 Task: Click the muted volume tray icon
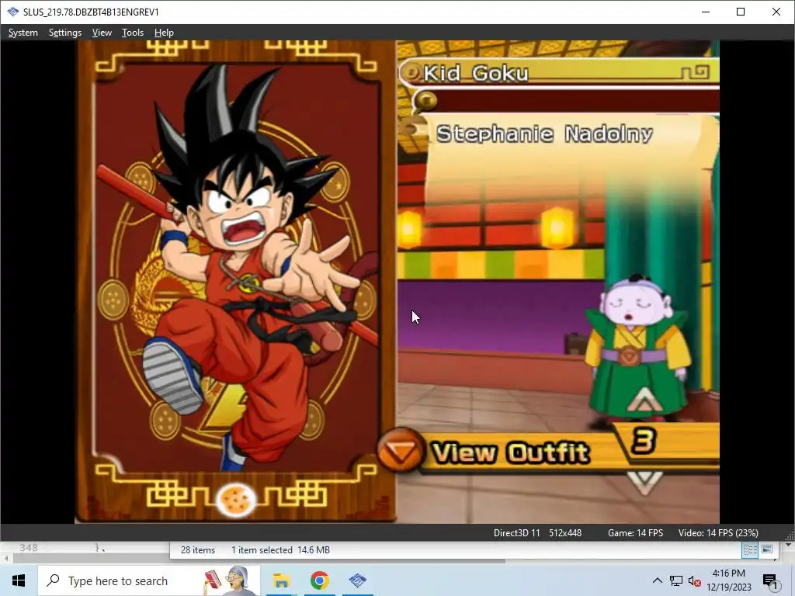coord(695,581)
